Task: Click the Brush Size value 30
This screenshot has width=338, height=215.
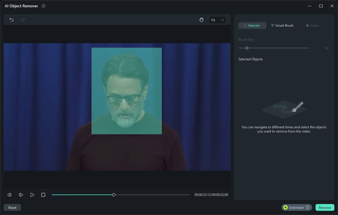Action: (x=326, y=48)
